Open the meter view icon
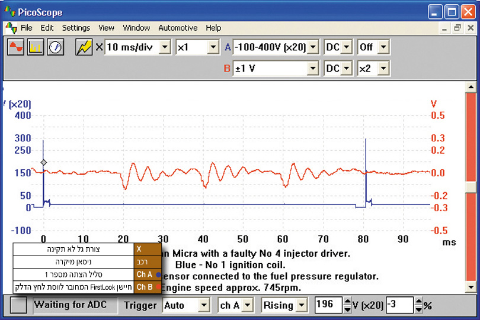480x320 pixels. (x=55, y=47)
